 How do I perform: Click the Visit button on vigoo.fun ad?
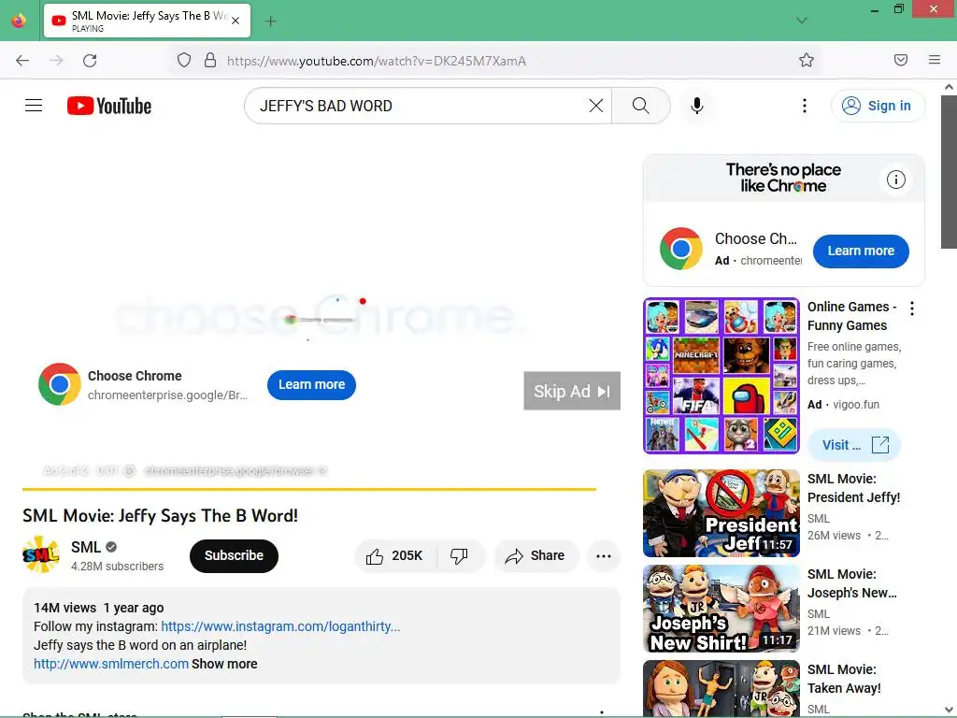point(854,444)
